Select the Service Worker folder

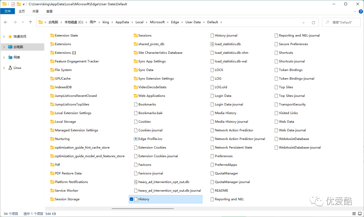64,190
